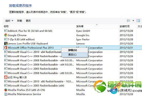Select Microsoft Visual C++ 2005 Redistributable (x64) entry
This screenshot has width=142, height=96.
point(36,86)
